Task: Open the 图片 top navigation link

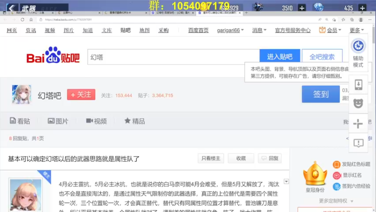Action: (x=69, y=30)
